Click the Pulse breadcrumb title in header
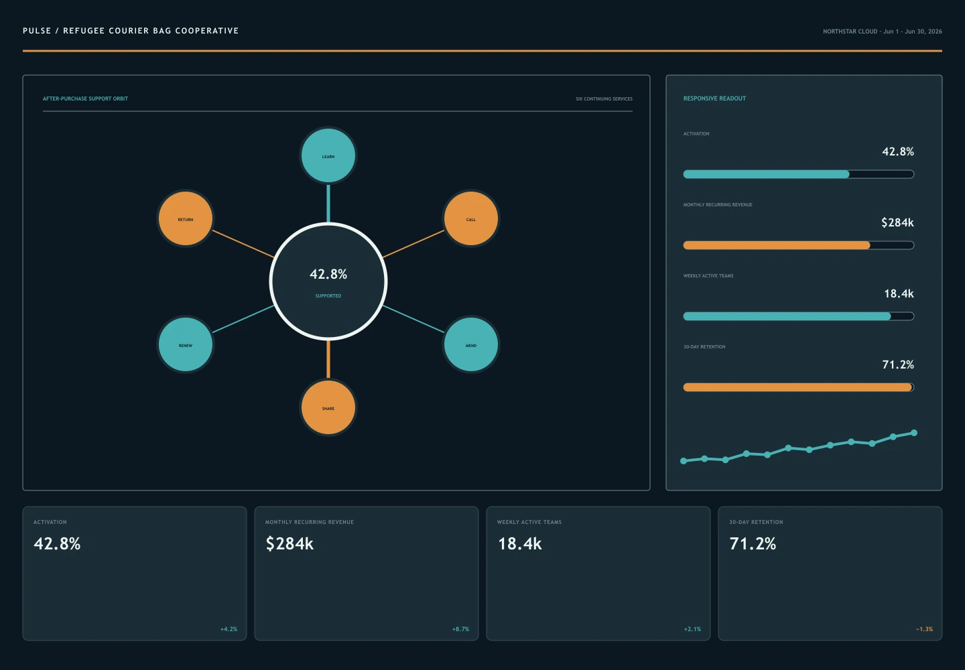Viewport: 965px width, 670px height. [131, 31]
